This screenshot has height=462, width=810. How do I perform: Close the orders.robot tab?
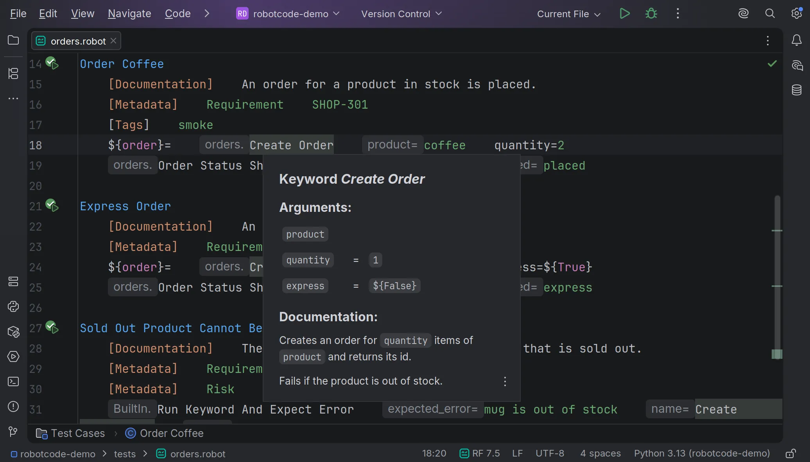point(113,41)
